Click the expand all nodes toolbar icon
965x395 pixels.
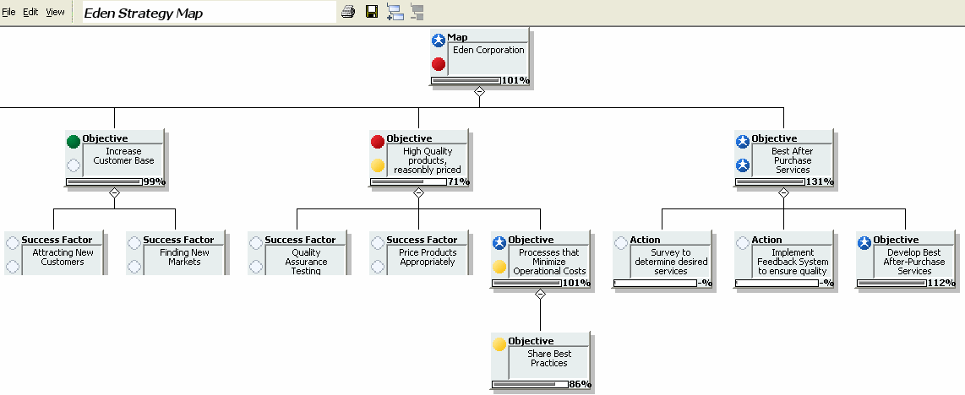click(395, 12)
